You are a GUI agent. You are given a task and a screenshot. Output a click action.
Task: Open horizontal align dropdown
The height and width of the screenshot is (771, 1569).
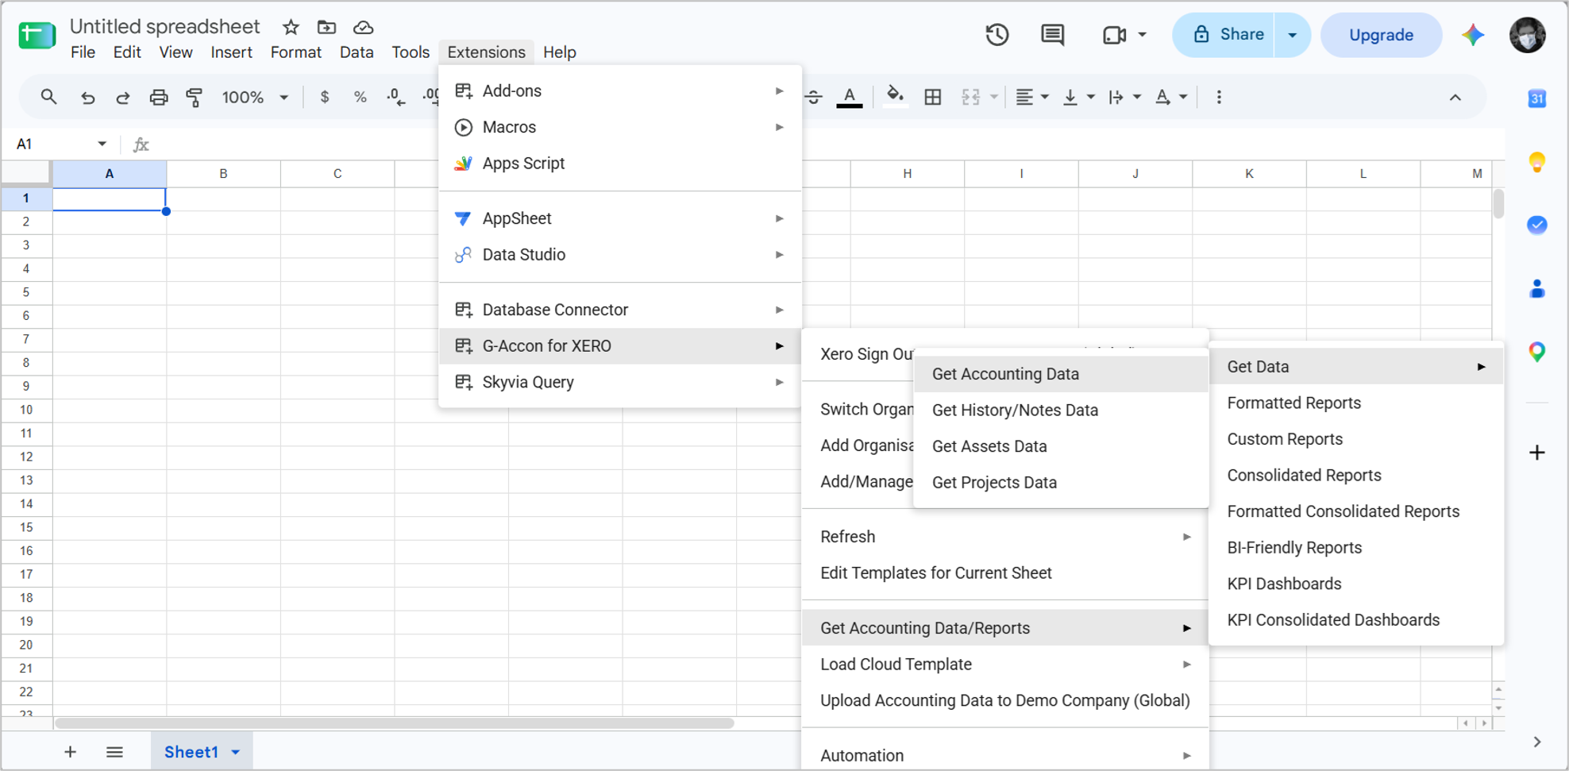tap(1032, 97)
